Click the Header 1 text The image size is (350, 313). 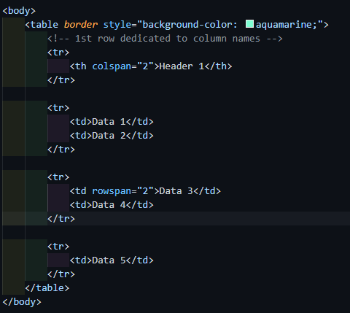182,66
